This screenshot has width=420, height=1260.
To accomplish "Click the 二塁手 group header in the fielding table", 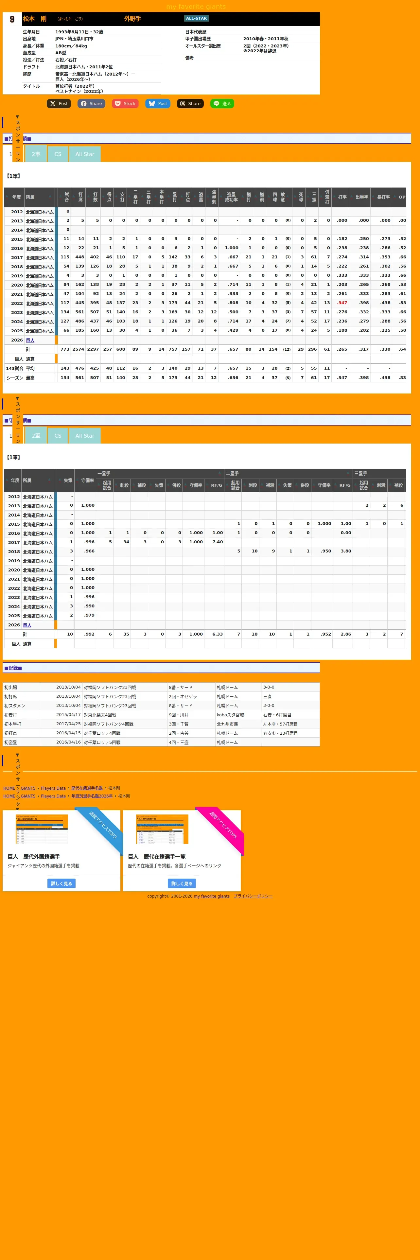I will [x=289, y=473].
